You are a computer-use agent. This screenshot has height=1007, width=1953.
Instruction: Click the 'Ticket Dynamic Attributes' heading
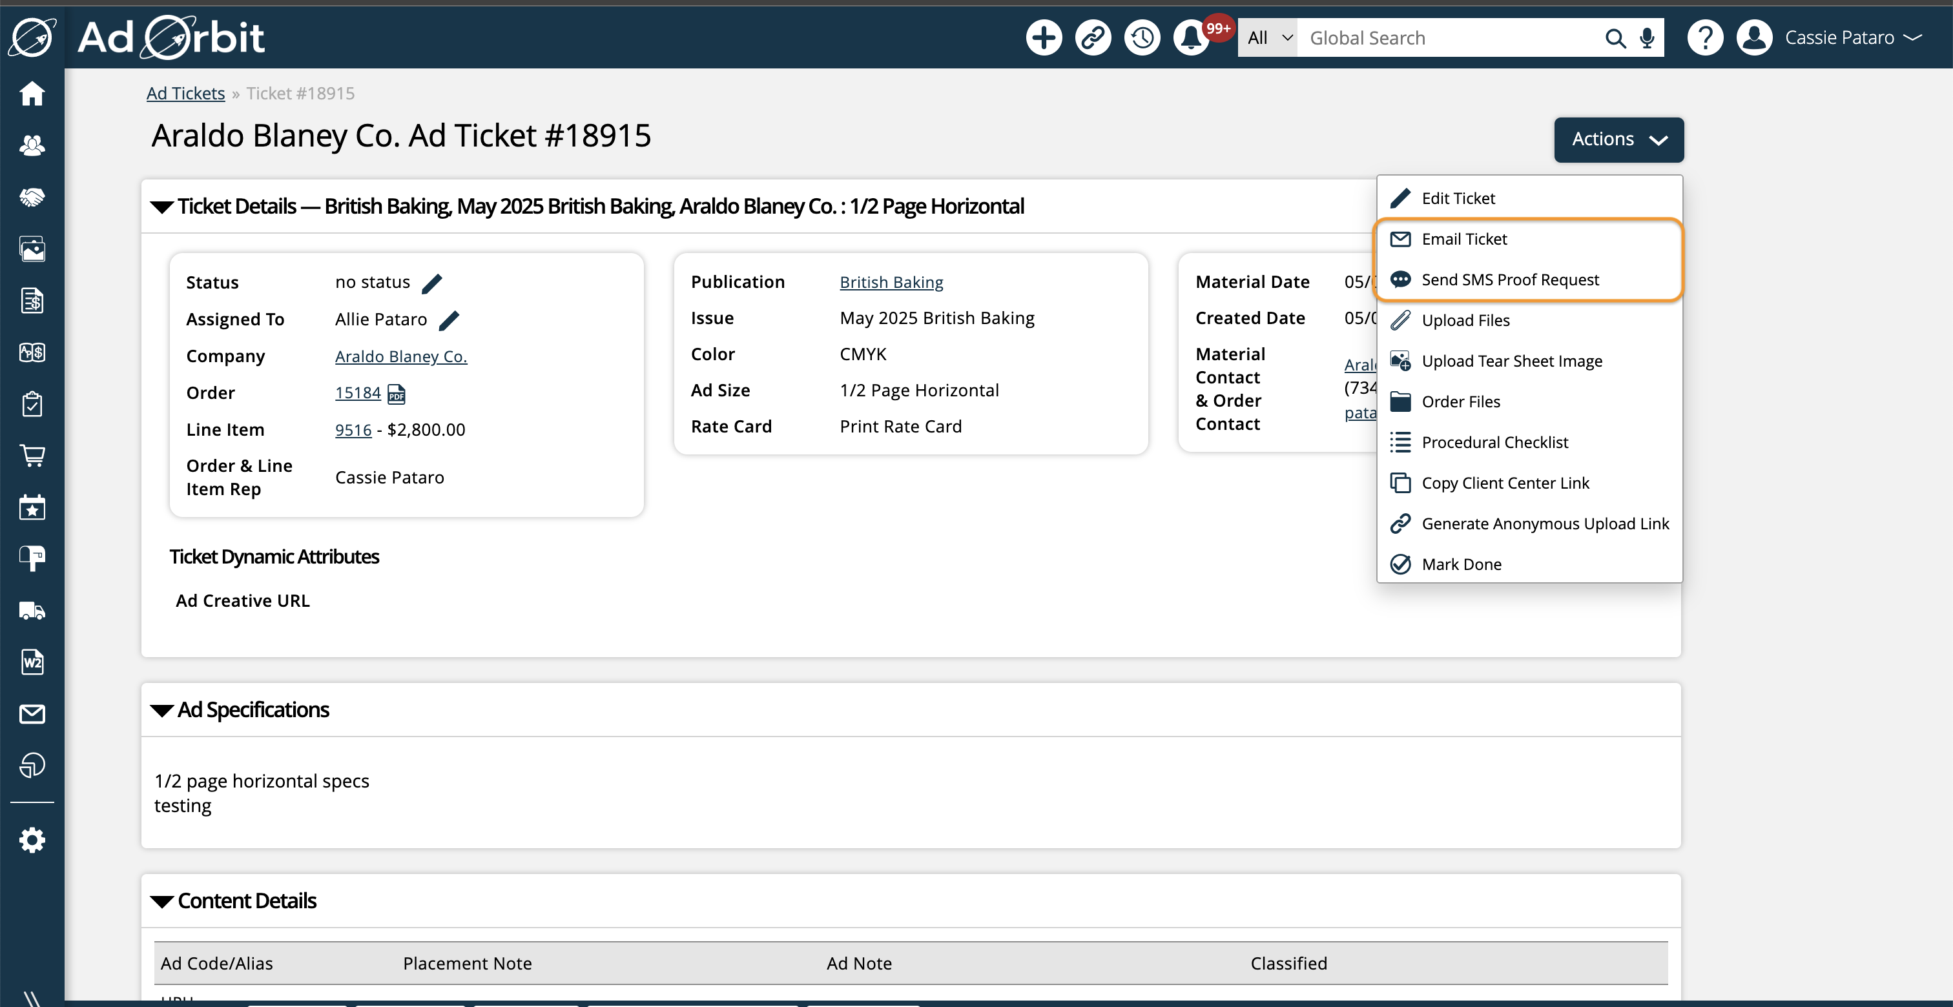point(274,557)
